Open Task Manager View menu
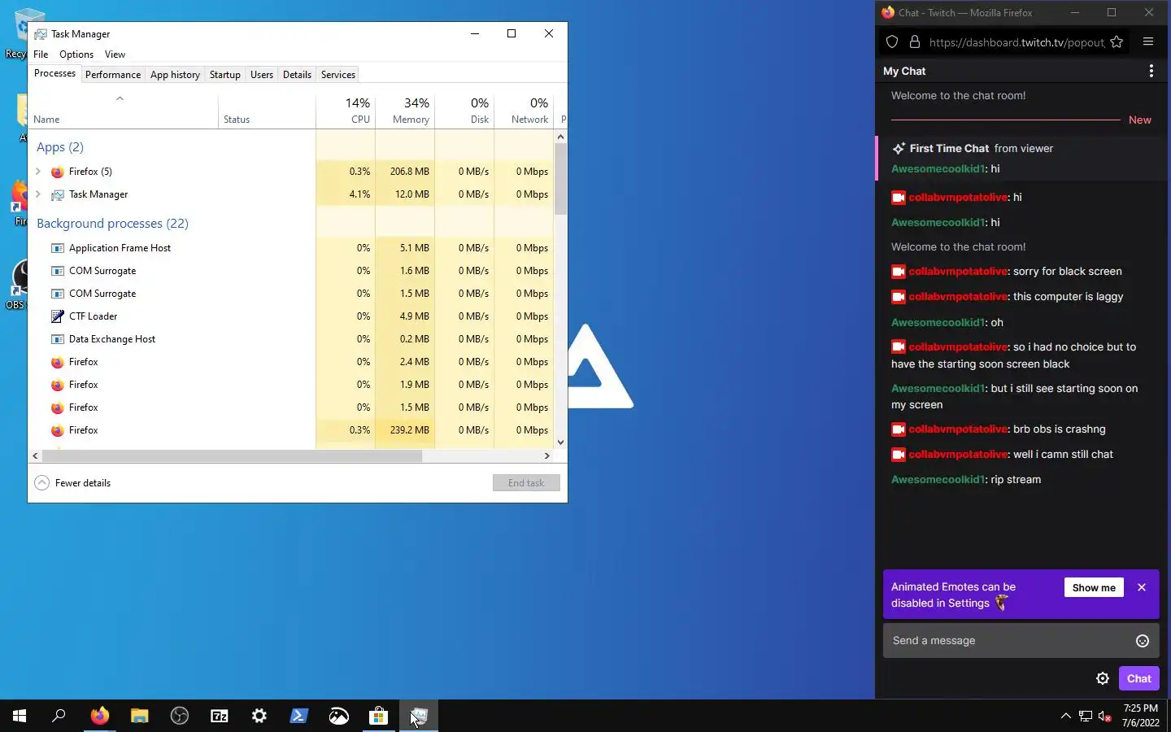Screen dimensions: 1171x732 115,54
